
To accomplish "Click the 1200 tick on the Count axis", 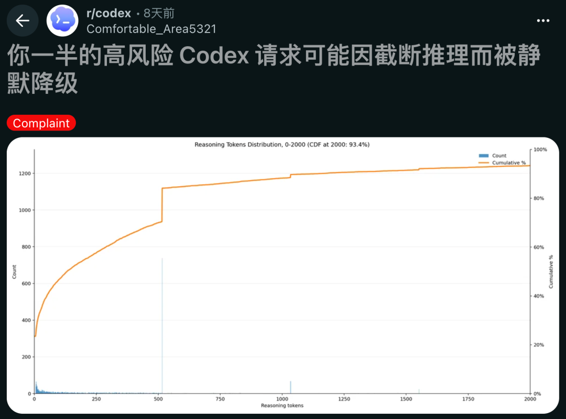I will 25,174.
